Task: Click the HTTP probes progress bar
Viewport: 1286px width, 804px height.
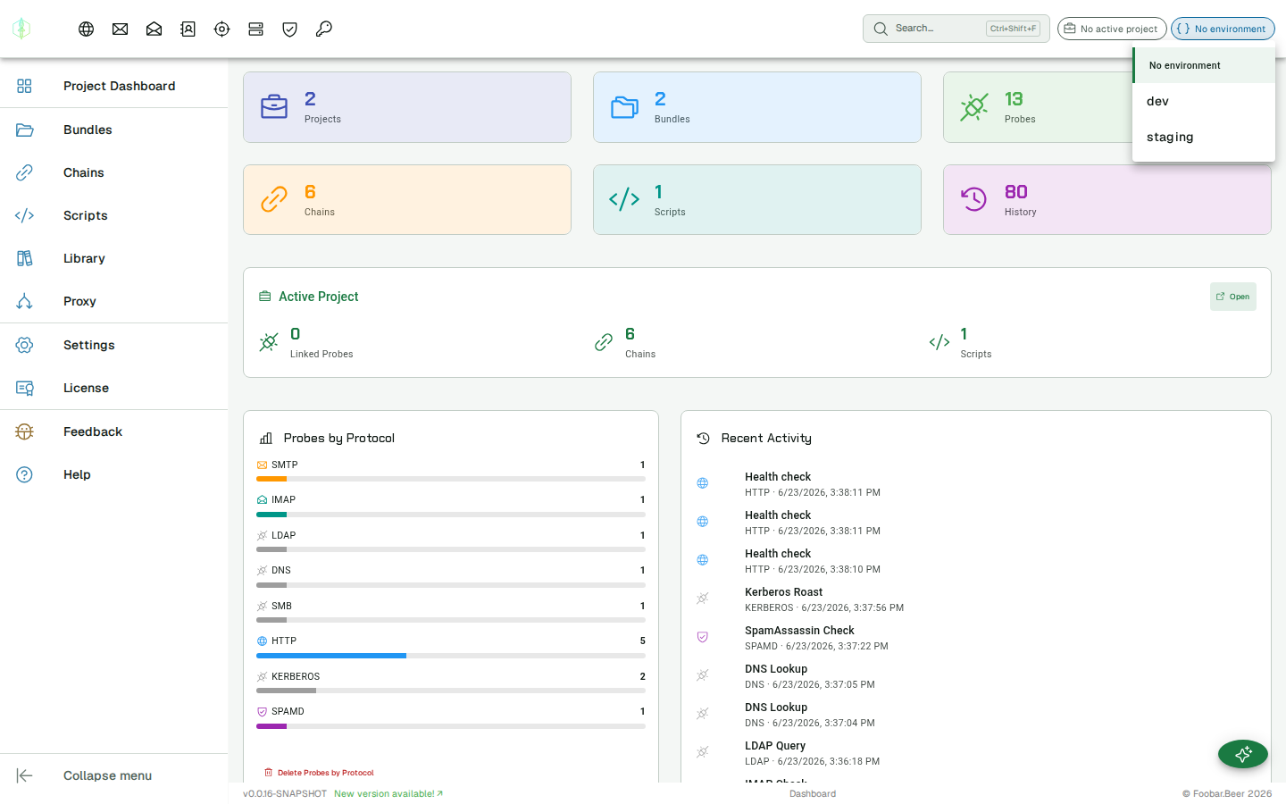Action: tap(451, 656)
